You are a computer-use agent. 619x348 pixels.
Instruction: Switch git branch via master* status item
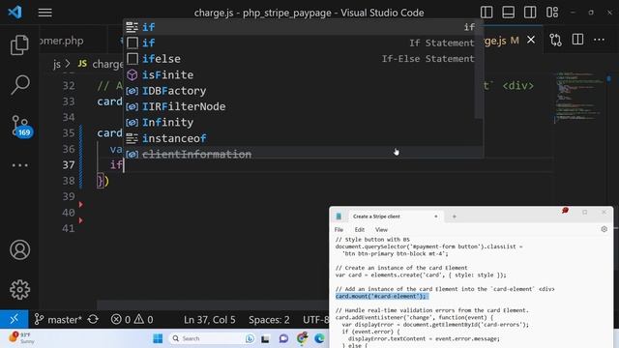[58, 319]
